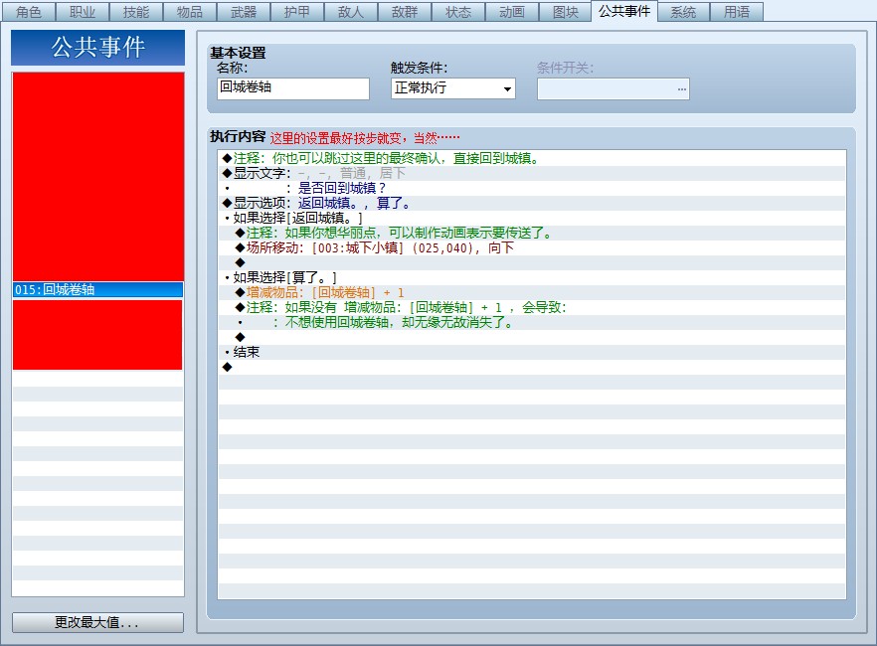Image resolution: width=877 pixels, height=646 pixels.
Task: Select the empty diamond line after 结束
Action: (532, 367)
